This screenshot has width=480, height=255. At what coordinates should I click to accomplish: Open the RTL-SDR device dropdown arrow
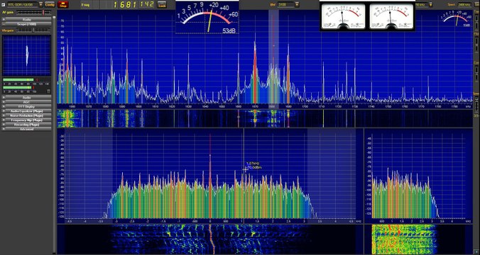[40, 4]
